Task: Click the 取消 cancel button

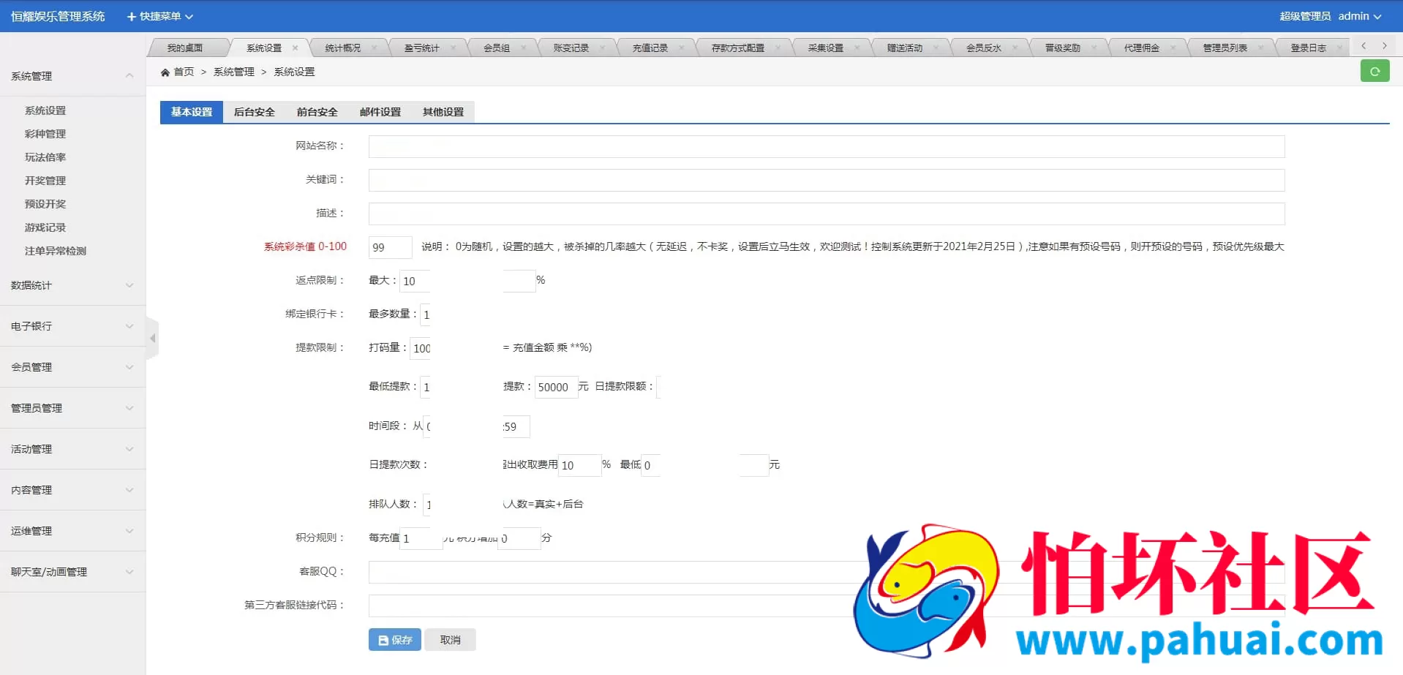Action: click(x=449, y=639)
